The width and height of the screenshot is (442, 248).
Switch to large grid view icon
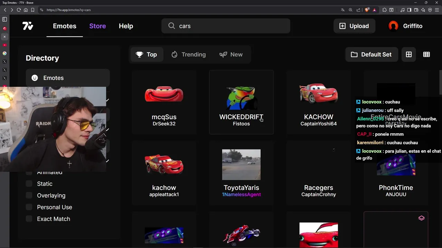[x=409, y=54]
